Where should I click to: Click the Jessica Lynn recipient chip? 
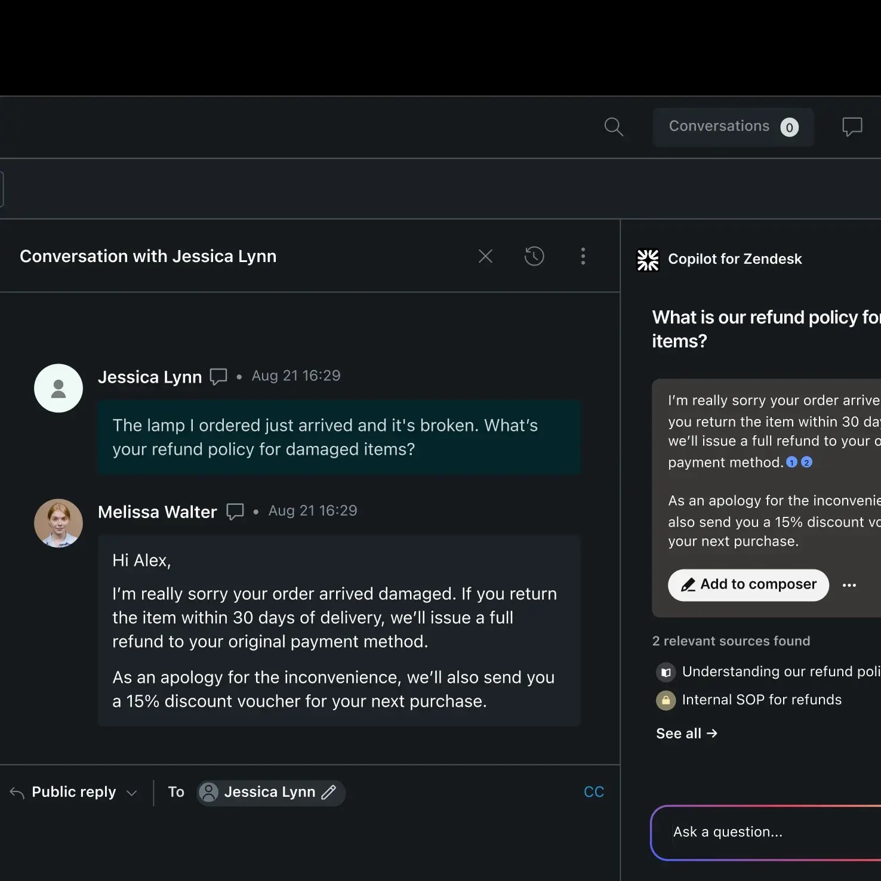(271, 793)
